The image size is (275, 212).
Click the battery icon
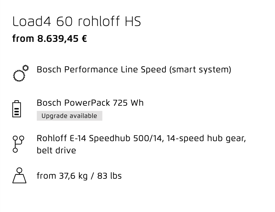click(17, 109)
